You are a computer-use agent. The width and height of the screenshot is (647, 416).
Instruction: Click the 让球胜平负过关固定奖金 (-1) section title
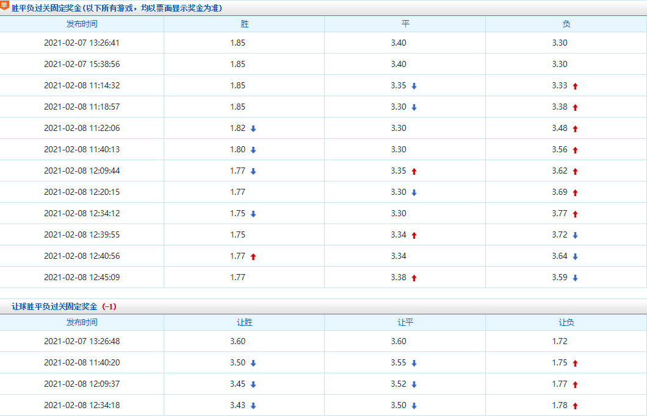pos(64,307)
